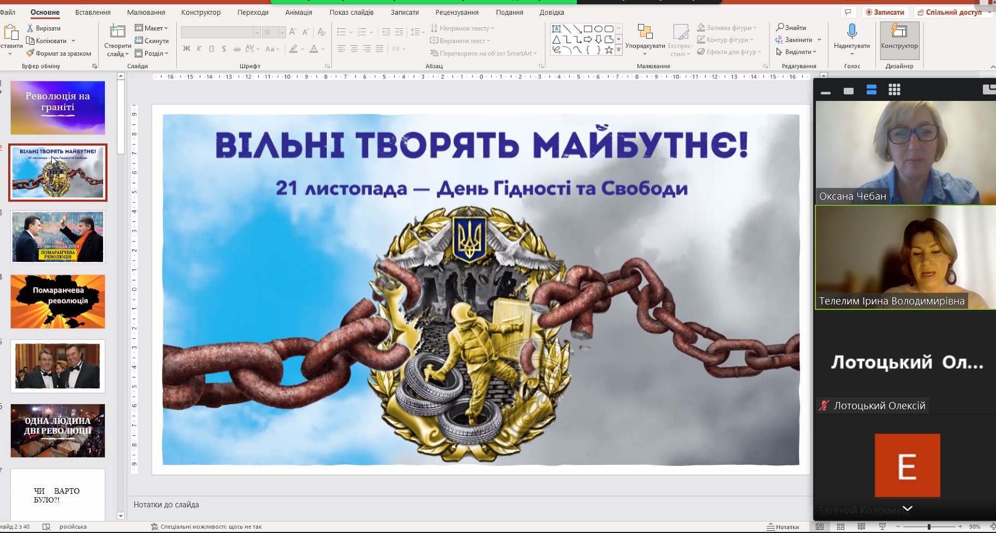Toggle accessibility checker in status bar
Image resolution: width=996 pixels, height=533 pixels.
pyautogui.click(x=206, y=526)
